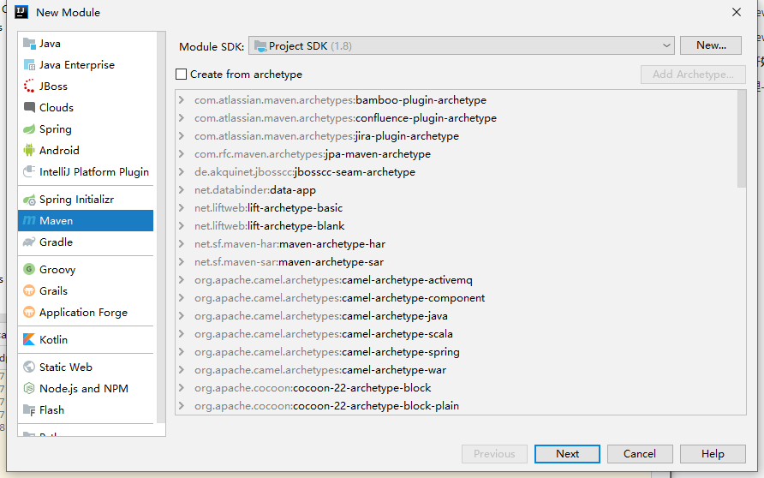Close the New Module dialog

coord(737,12)
